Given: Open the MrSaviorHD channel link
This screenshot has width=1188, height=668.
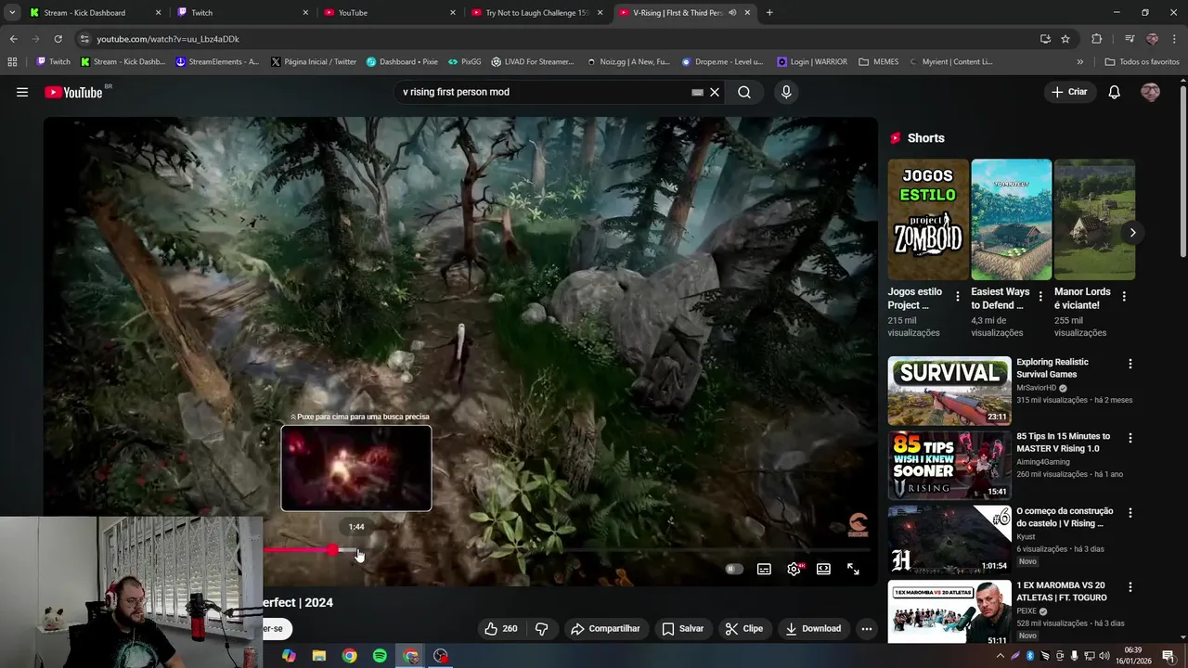Looking at the screenshot, I should coord(1036,388).
